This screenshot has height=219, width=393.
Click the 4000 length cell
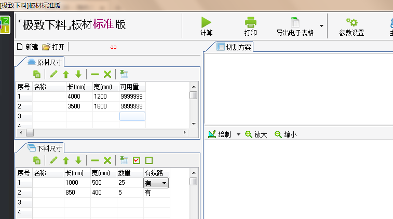(79, 97)
